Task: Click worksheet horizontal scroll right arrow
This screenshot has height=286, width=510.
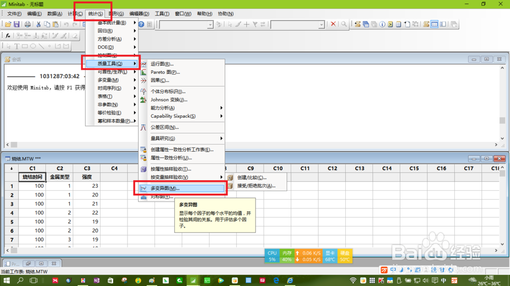Action: tap(496, 250)
